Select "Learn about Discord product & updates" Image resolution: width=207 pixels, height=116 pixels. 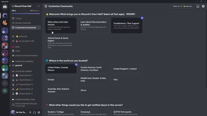click(94, 25)
